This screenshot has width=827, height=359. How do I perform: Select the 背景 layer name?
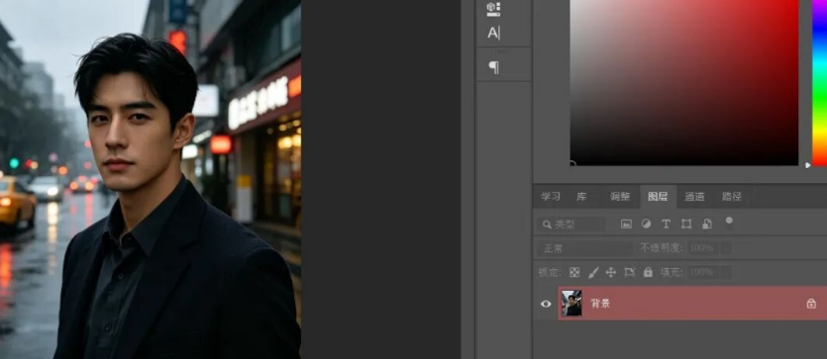(x=600, y=304)
